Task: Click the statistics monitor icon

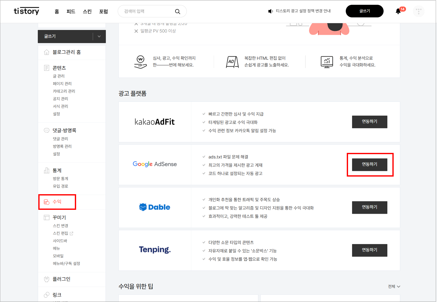Action: click(327, 62)
